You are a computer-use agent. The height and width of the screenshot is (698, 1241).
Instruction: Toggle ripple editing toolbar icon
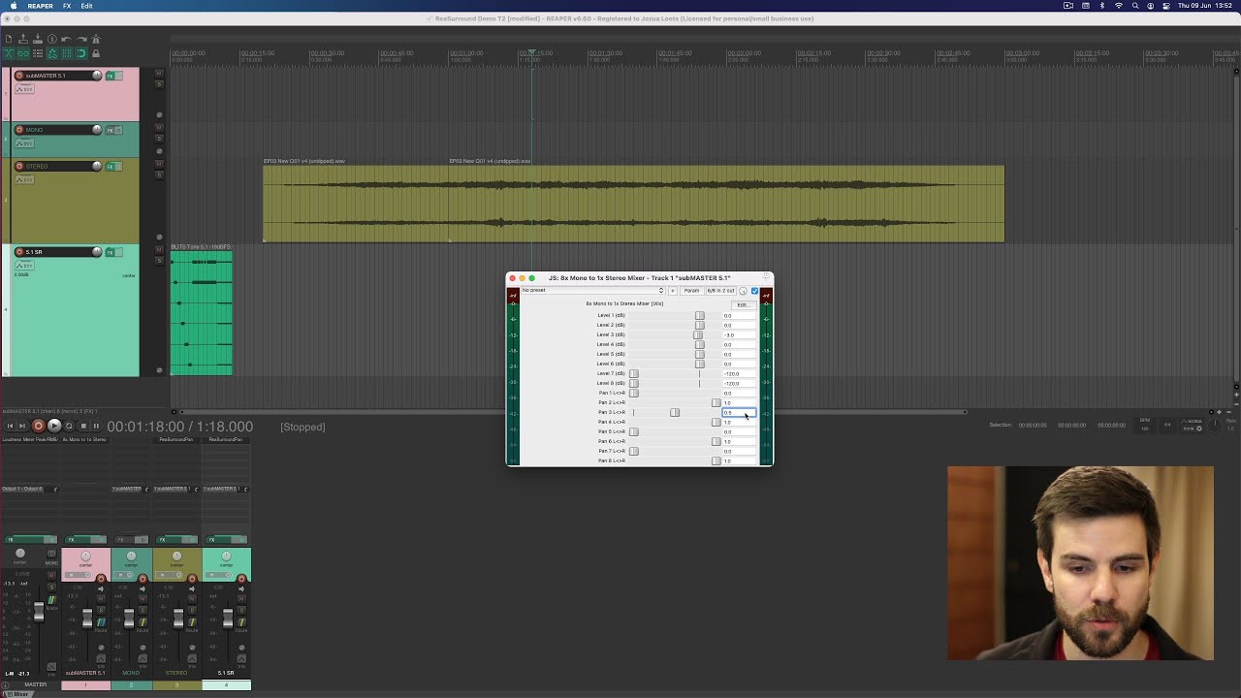tap(38, 53)
